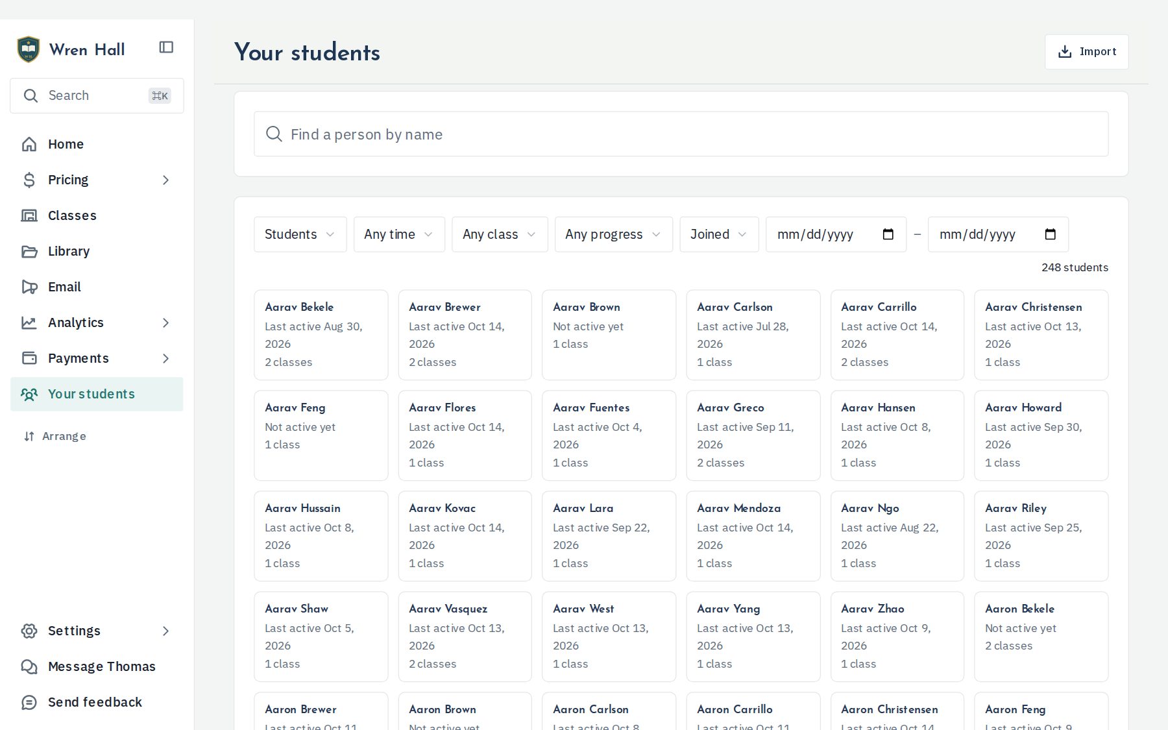Open Aarav Ngo student card
This screenshot has height=730, width=1168.
[x=897, y=536]
